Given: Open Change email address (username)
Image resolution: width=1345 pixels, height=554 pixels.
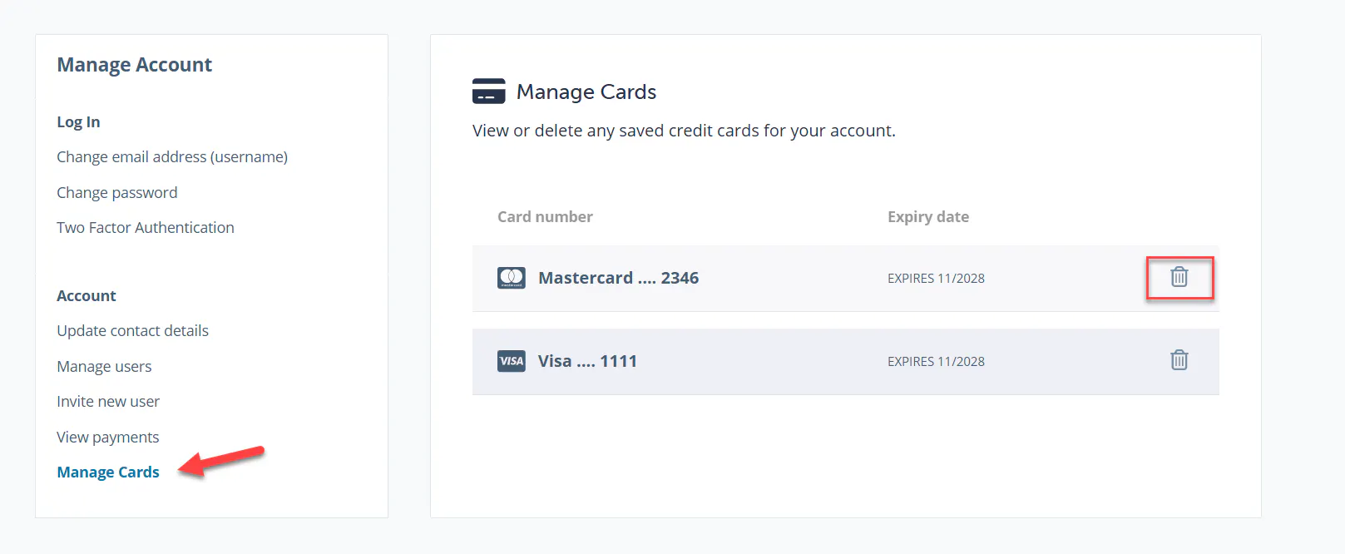Looking at the screenshot, I should [172, 157].
